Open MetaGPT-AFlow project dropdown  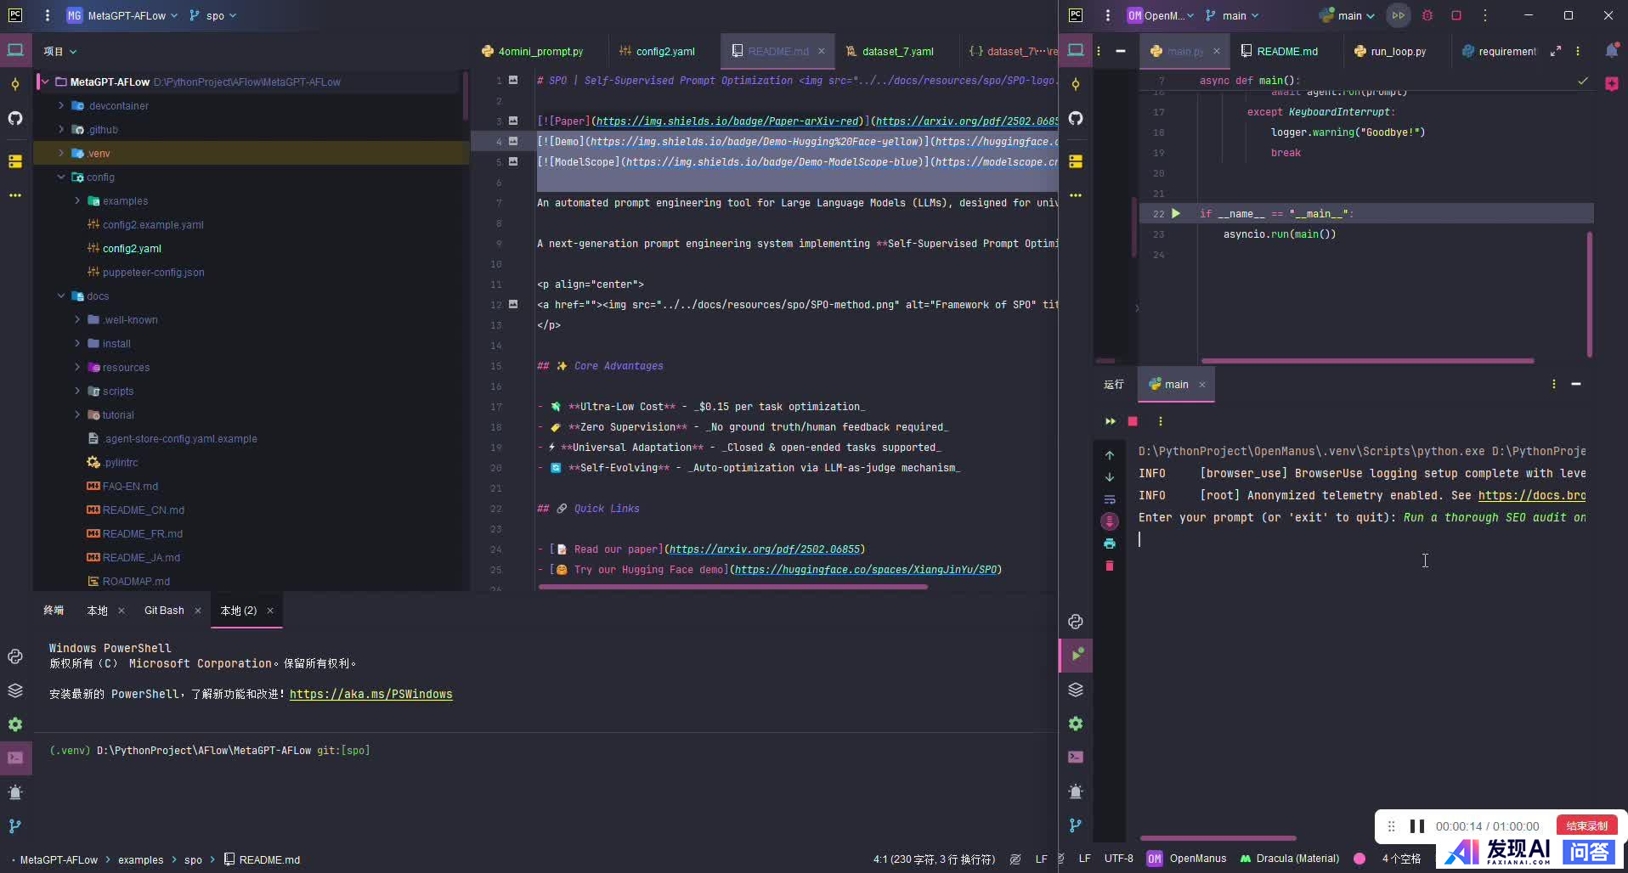point(122,15)
